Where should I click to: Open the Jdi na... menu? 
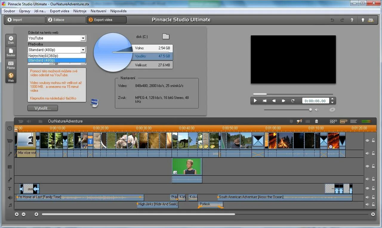tap(40, 11)
